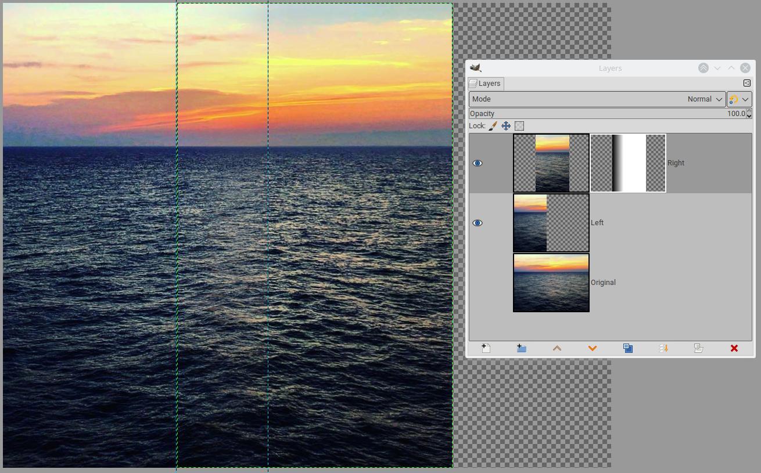Open the Layers tab configuration menu
The height and width of the screenshot is (473, 761).
(747, 84)
